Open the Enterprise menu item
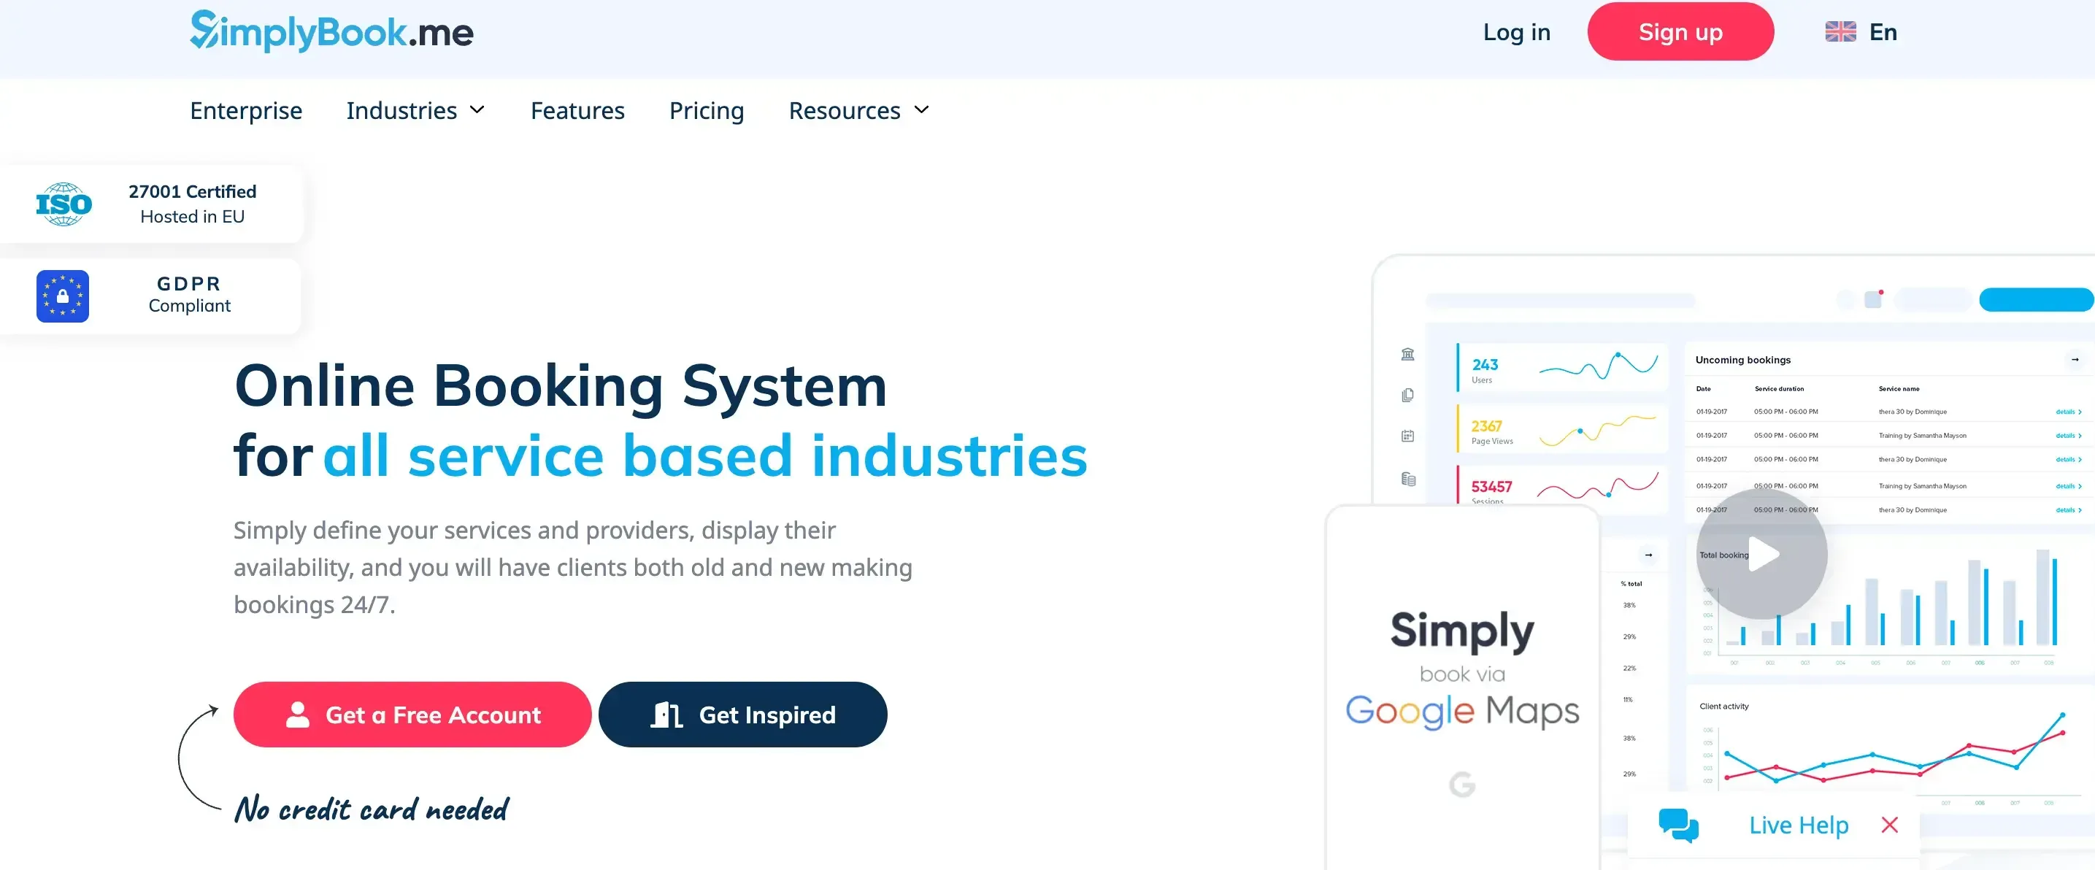2095x870 pixels. point(245,109)
